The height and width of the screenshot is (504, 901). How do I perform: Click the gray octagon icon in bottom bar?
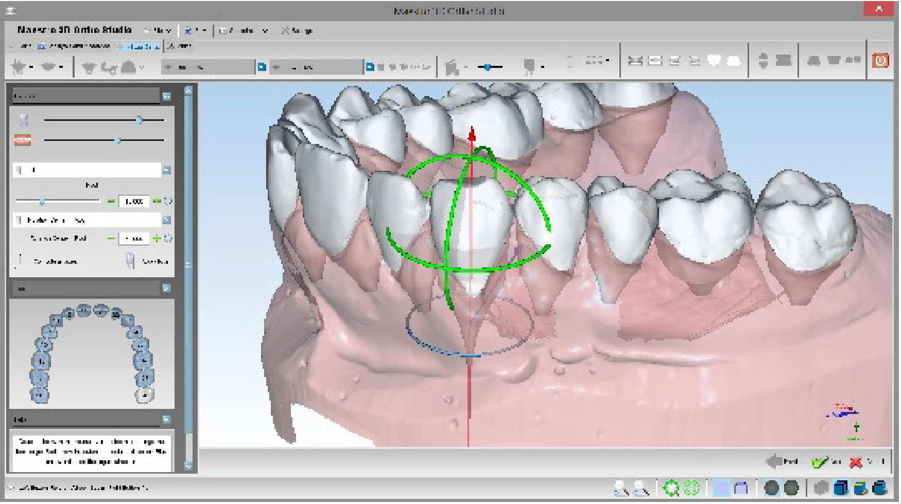(822, 487)
